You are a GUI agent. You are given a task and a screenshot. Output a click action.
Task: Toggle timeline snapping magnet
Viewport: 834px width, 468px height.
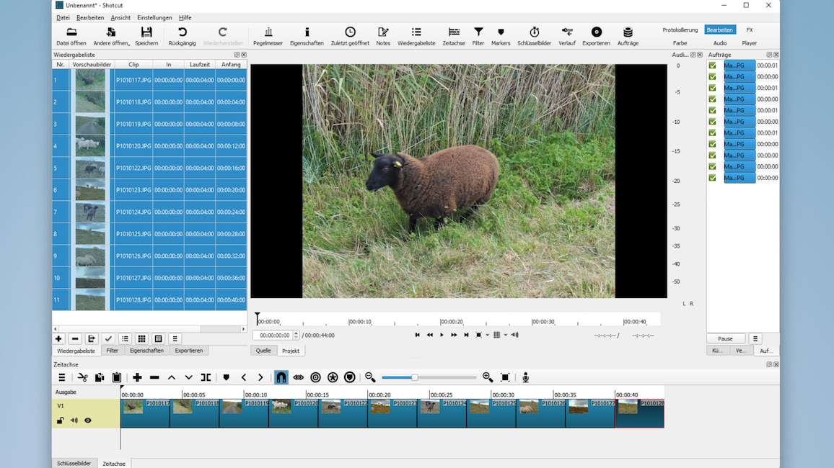click(x=281, y=377)
